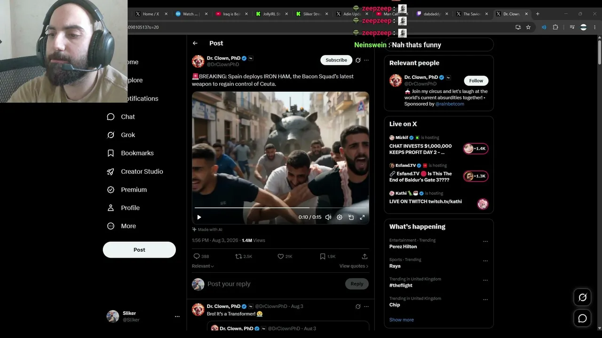Open the three-dot menu on 'Bro! It's a Transformer!' reply
Image resolution: width=602 pixels, height=338 pixels.
(x=366, y=307)
